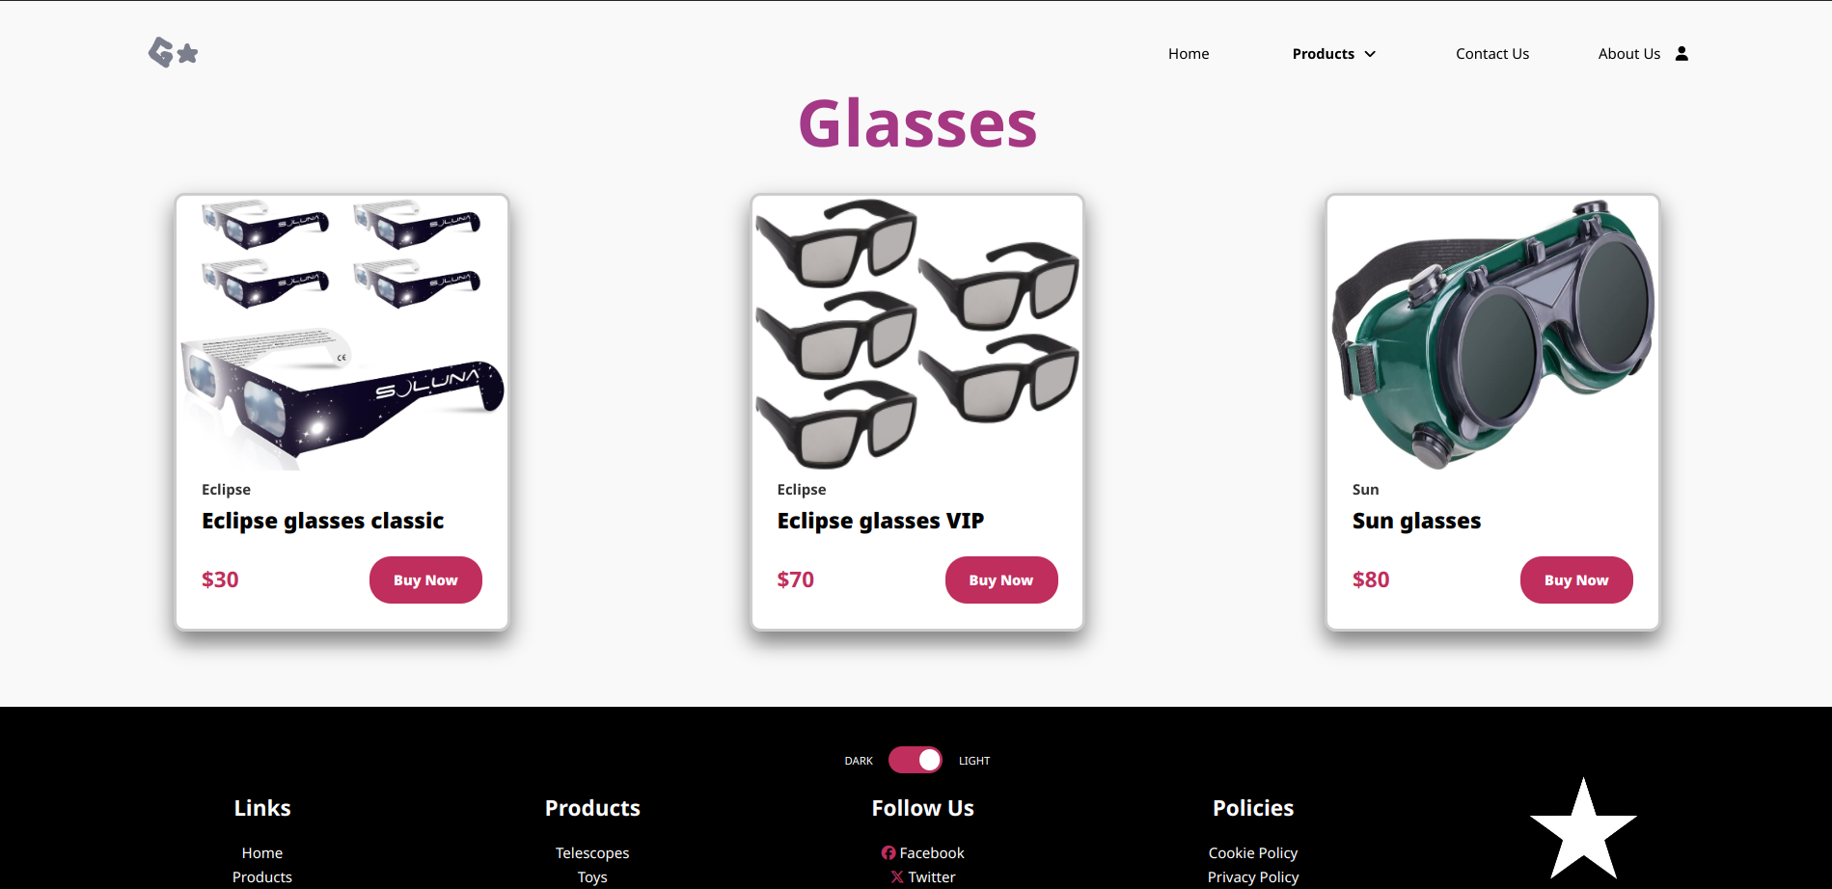Viewport: 1832px width, 889px height.
Task: Buy the Eclipse glasses VIP now
Action: (x=1001, y=579)
